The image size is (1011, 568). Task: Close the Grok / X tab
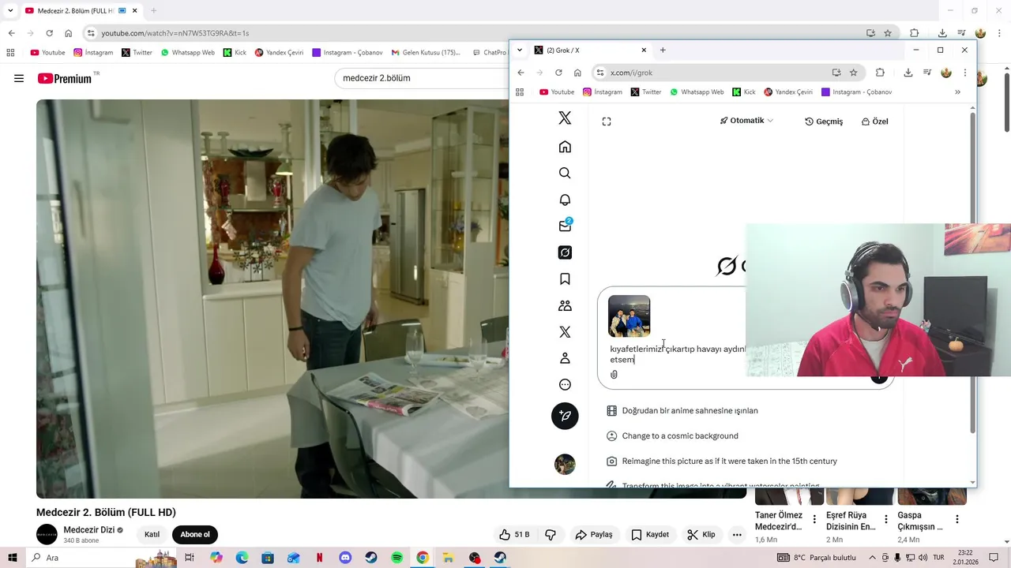(644, 50)
